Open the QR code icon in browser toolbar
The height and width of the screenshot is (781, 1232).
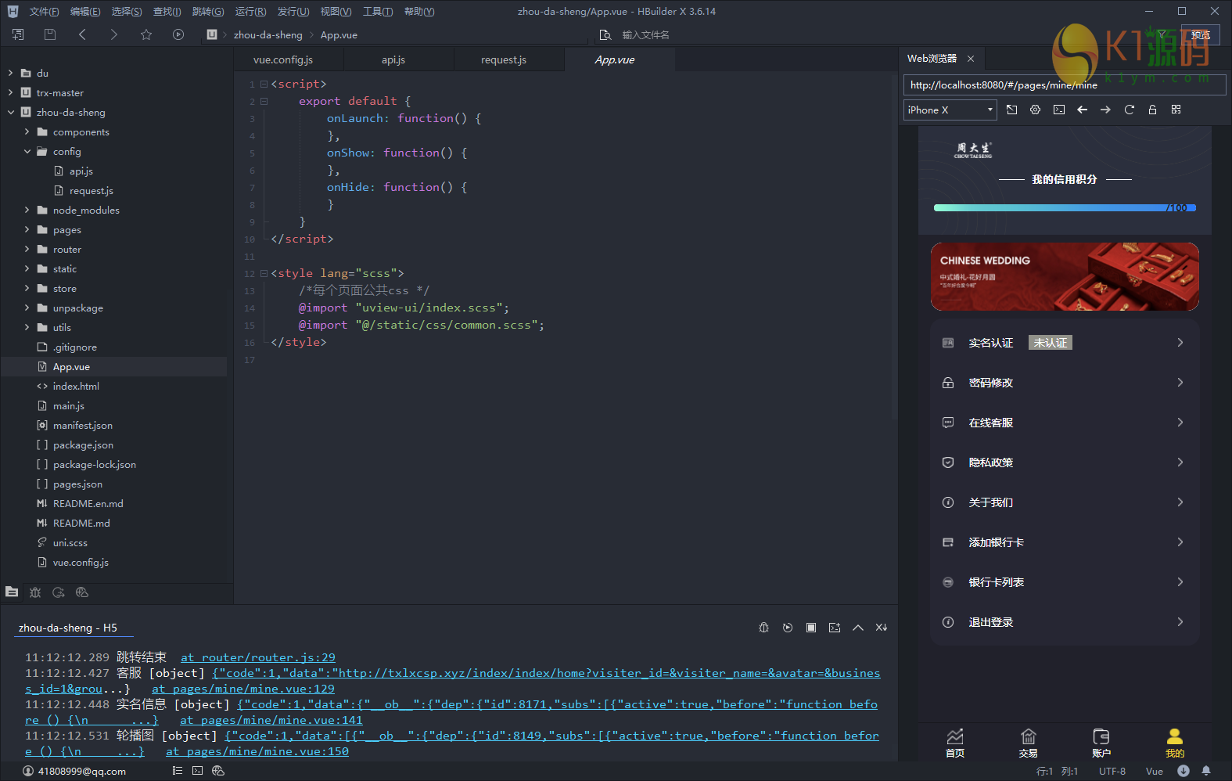tap(1176, 110)
